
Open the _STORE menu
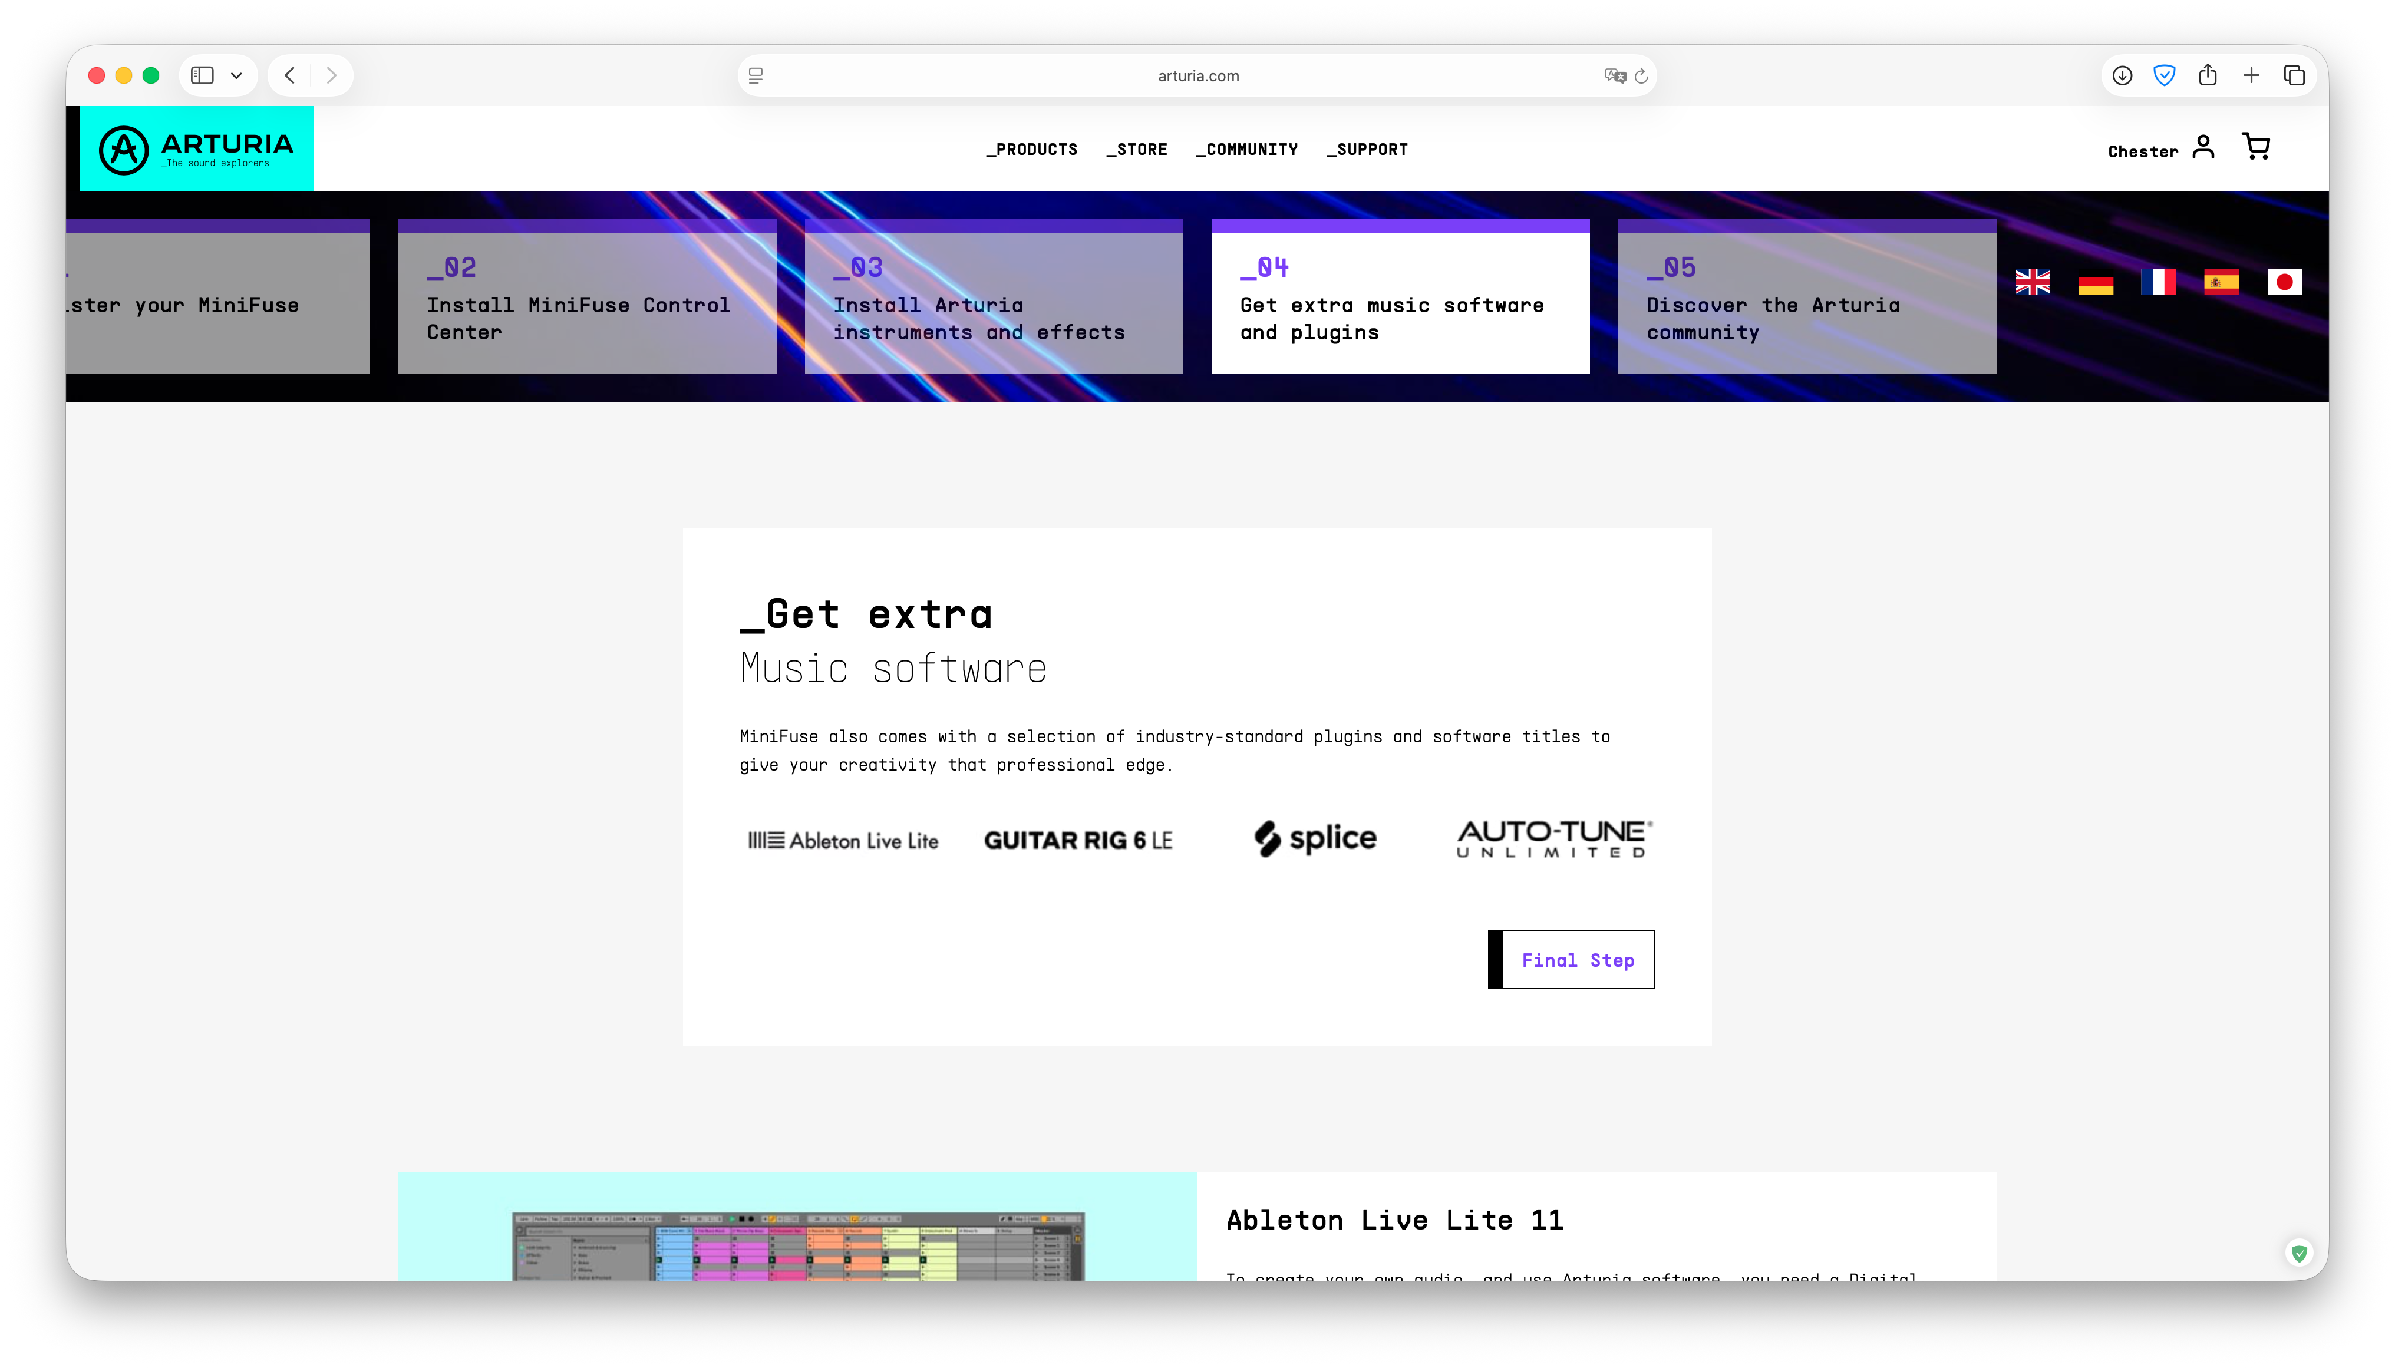click(x=1136, y=150)
